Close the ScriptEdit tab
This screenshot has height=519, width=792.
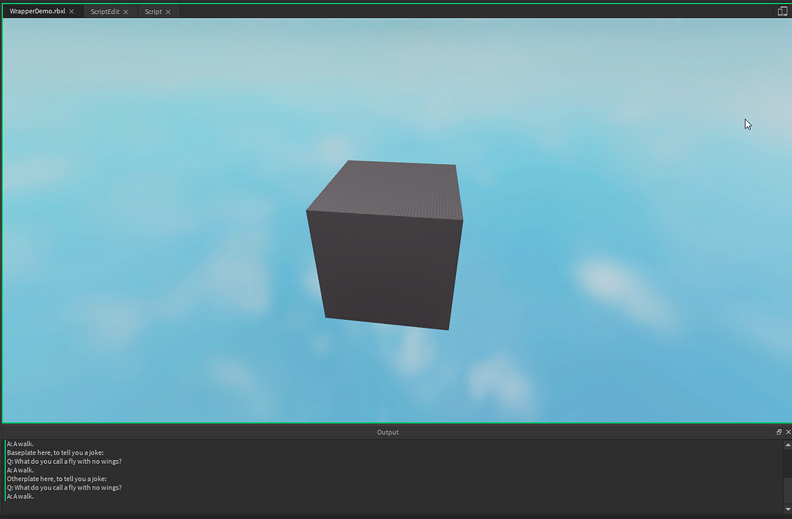tap(125, 11)
